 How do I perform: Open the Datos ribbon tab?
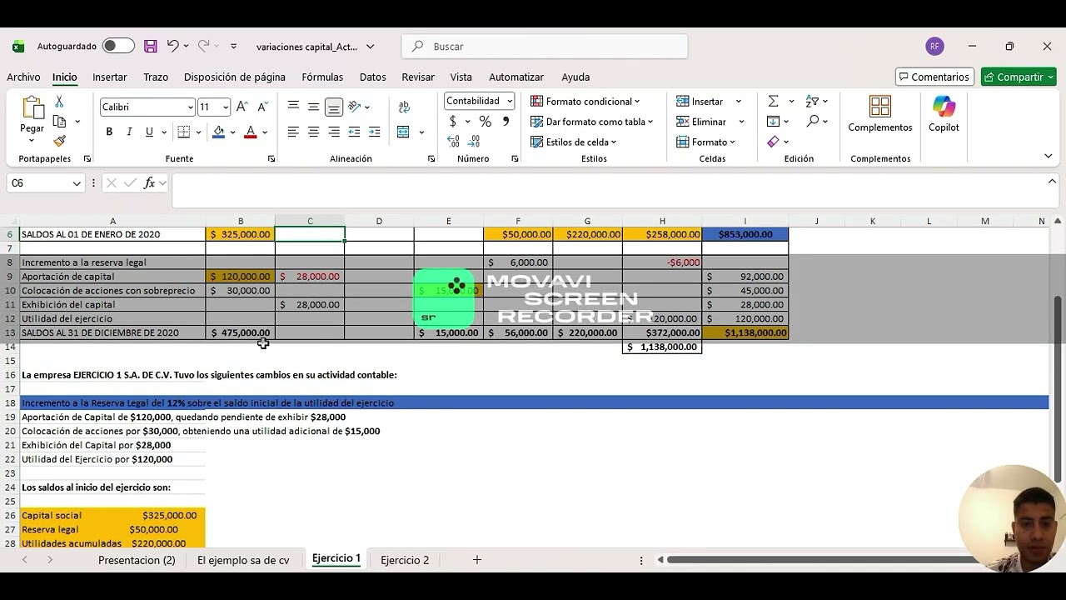[373, 77]
